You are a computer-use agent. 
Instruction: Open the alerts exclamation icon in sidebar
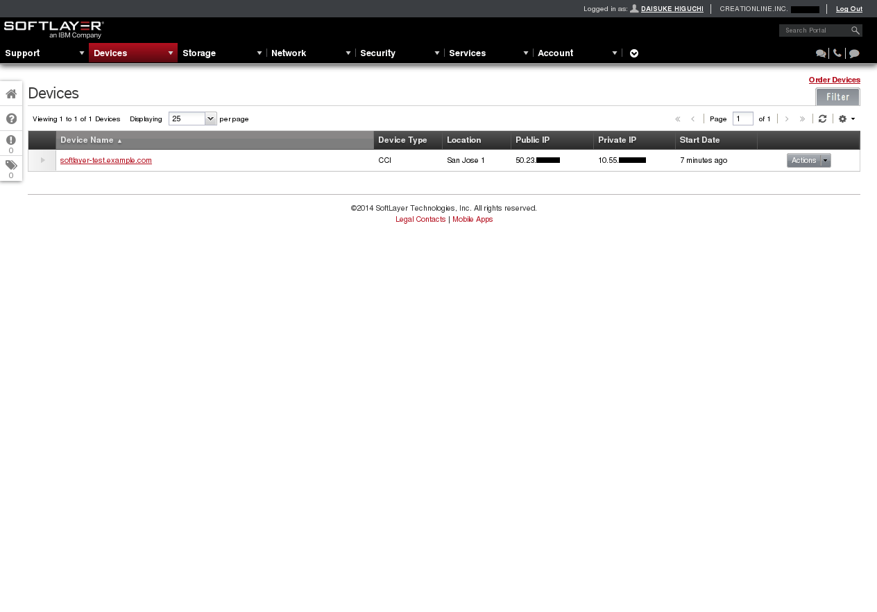click(x=11, y=140)
